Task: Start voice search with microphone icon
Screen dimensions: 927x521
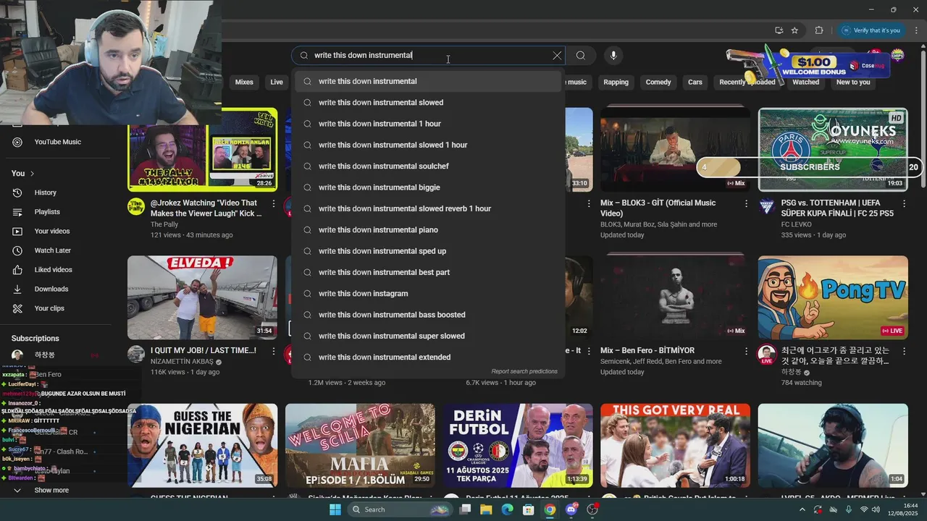Action: [x=613, y=56]
